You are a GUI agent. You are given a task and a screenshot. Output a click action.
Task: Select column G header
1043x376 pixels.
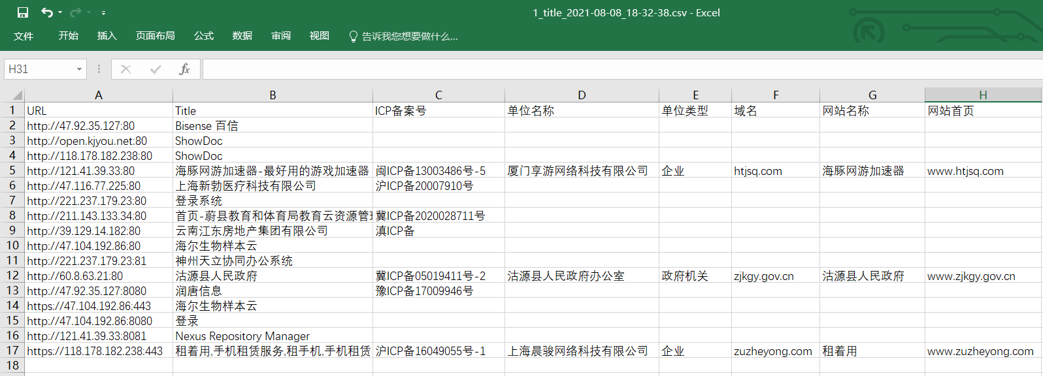872,95
